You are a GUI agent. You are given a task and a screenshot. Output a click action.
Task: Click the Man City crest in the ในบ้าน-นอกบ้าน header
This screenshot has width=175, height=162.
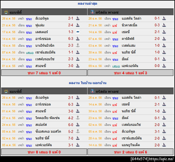pos(6,91)
